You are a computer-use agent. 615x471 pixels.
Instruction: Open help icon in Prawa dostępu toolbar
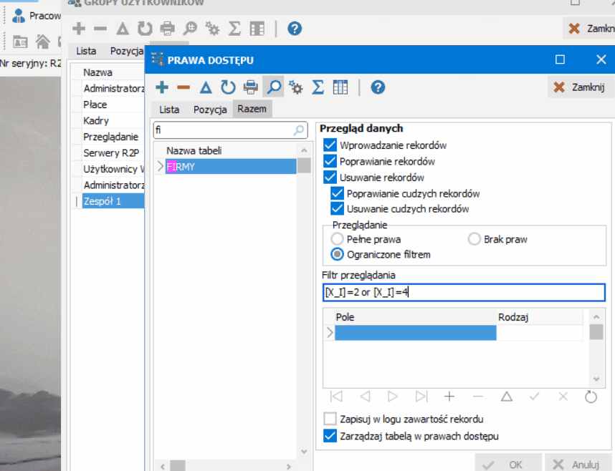coord(378,87)
